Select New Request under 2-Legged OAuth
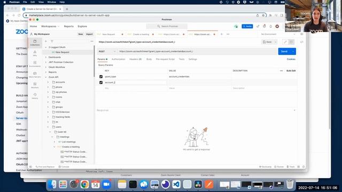Image resolution: width=342 pixels, height=192 pixels. [62, 52]
